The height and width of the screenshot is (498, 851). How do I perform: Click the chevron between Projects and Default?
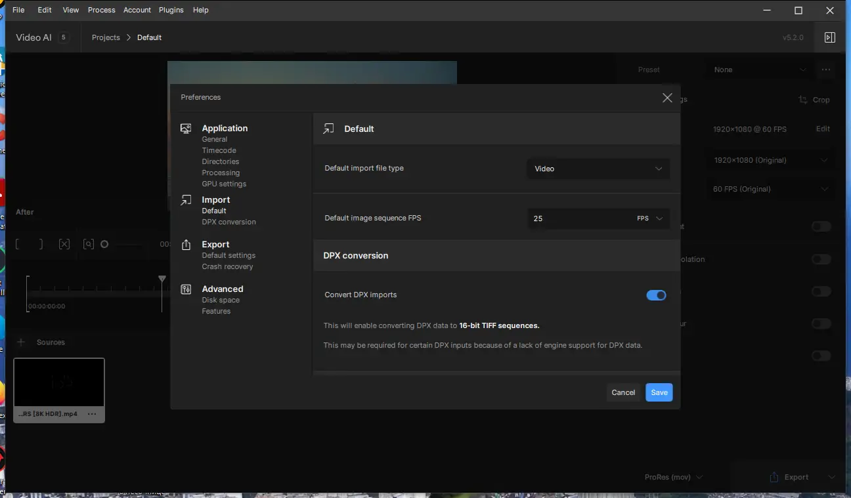coord(129,37)
